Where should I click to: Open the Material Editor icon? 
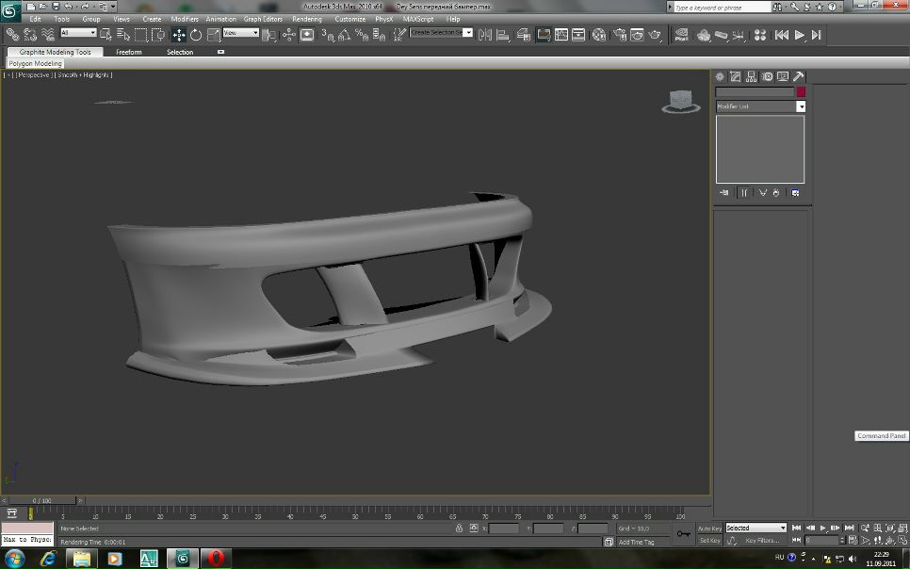coord(598,35)
